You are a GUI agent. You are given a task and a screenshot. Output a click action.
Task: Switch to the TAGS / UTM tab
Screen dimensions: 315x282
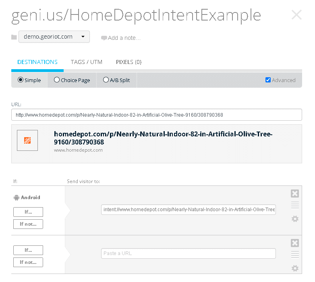pos(87,62)
